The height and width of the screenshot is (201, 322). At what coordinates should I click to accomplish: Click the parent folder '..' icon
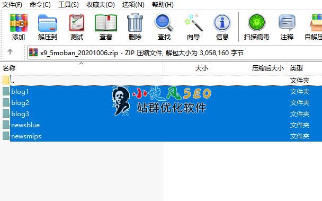click(6, 80)
